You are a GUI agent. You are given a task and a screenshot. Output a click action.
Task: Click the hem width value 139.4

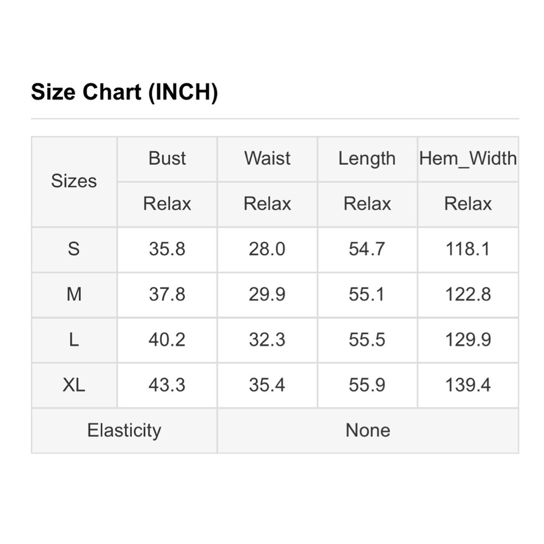(468, 385)
